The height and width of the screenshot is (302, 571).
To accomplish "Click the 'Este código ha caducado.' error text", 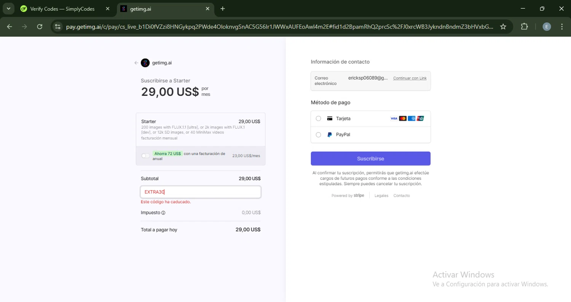I will 166,202.
